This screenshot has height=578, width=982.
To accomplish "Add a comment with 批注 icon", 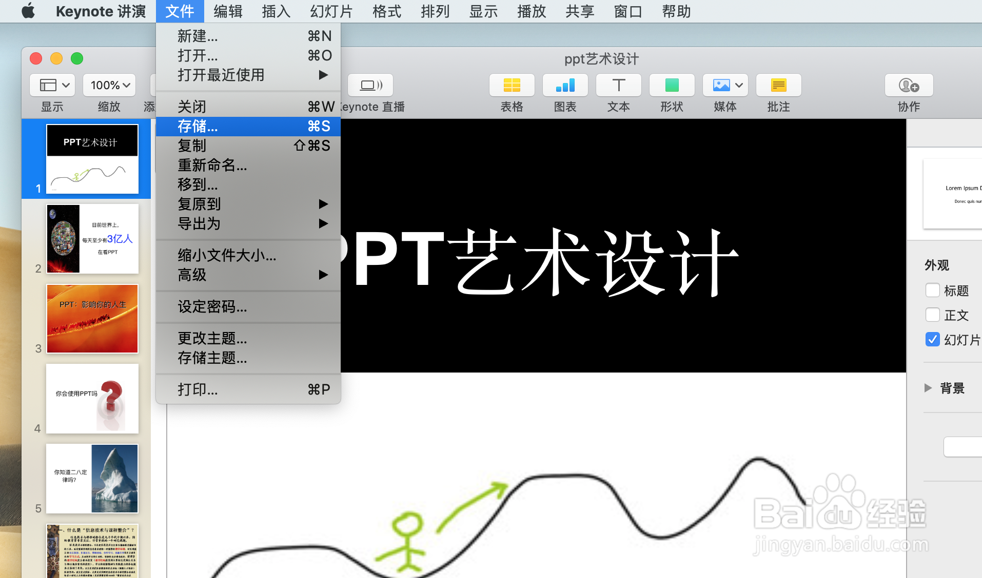I will [778, 85].
